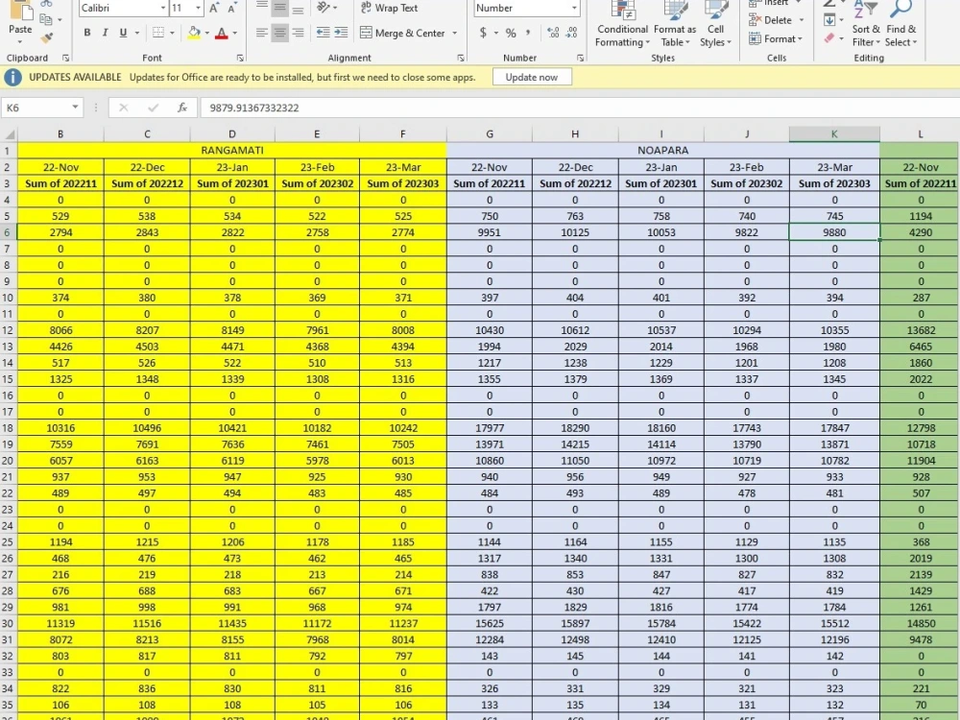This screenshot has width=960, height=720.
Task: Open Fill Color dropdown arrow
Action: tap(207, 33)
